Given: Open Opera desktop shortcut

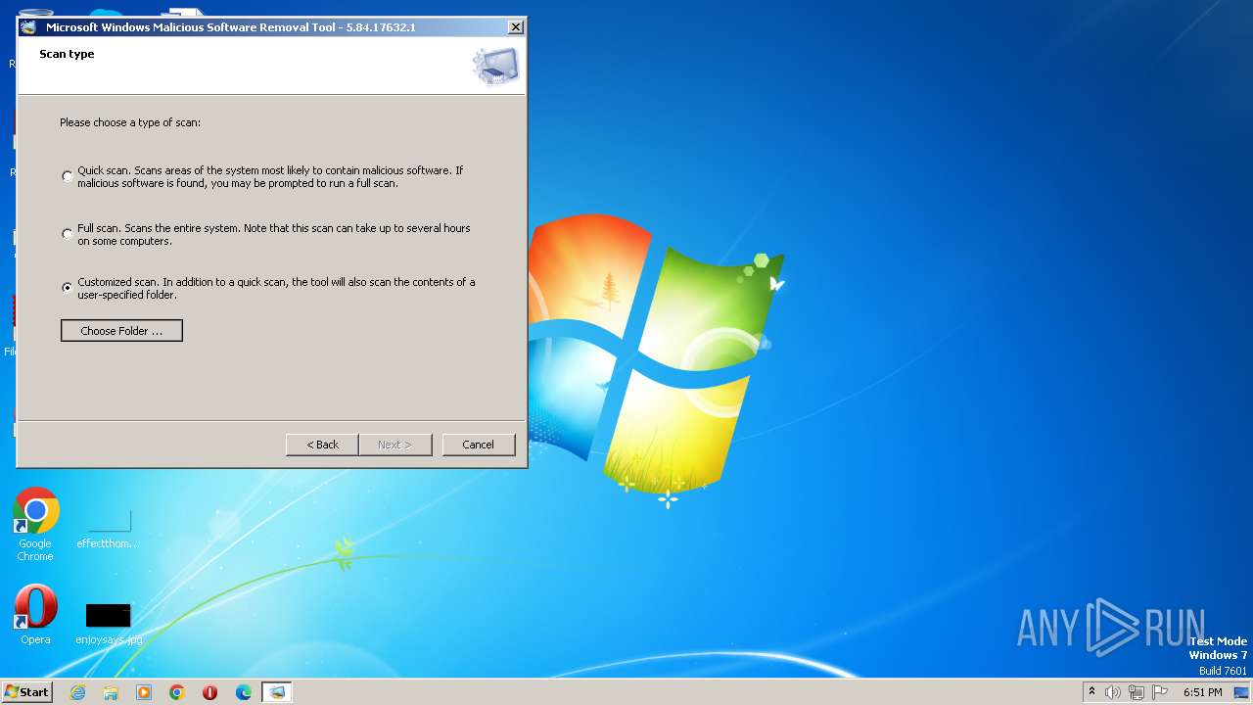Looking at the screenshot, I should coord(35,615).
